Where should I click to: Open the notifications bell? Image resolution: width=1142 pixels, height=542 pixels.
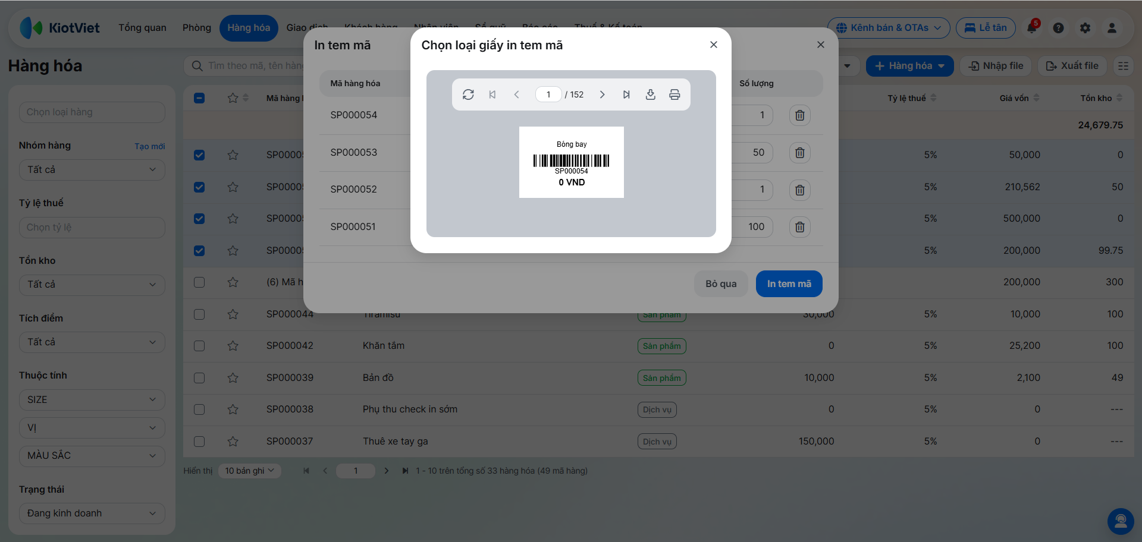point(1032,27)
